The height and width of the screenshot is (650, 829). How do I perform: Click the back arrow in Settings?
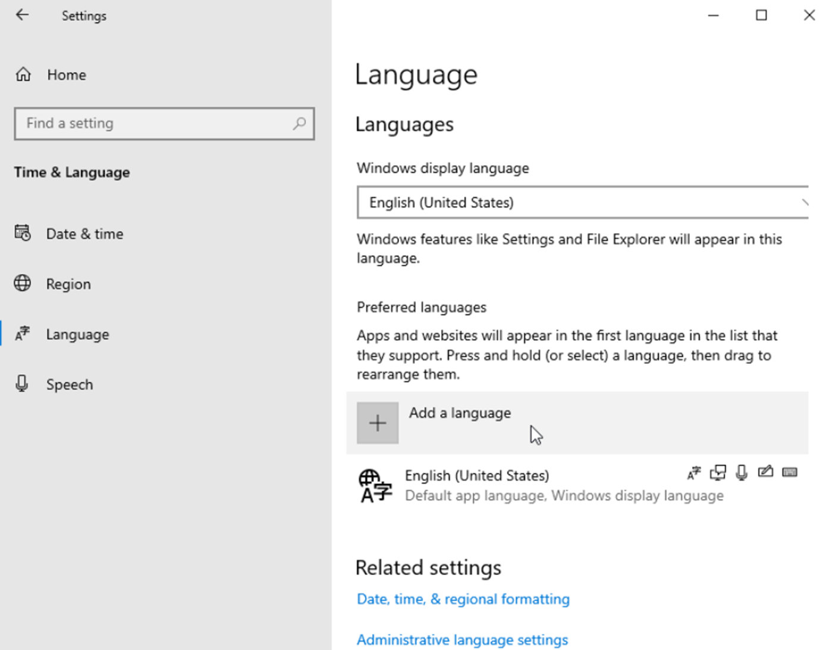tap(22, 15)
